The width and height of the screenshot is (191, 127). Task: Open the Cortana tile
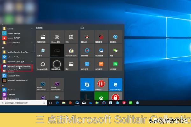(x=43, y=64)
